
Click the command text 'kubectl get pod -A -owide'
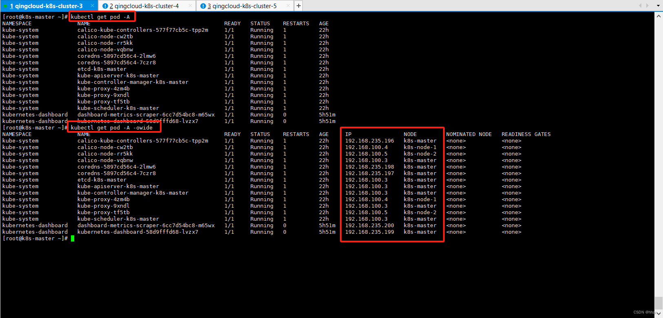(112, 128)
